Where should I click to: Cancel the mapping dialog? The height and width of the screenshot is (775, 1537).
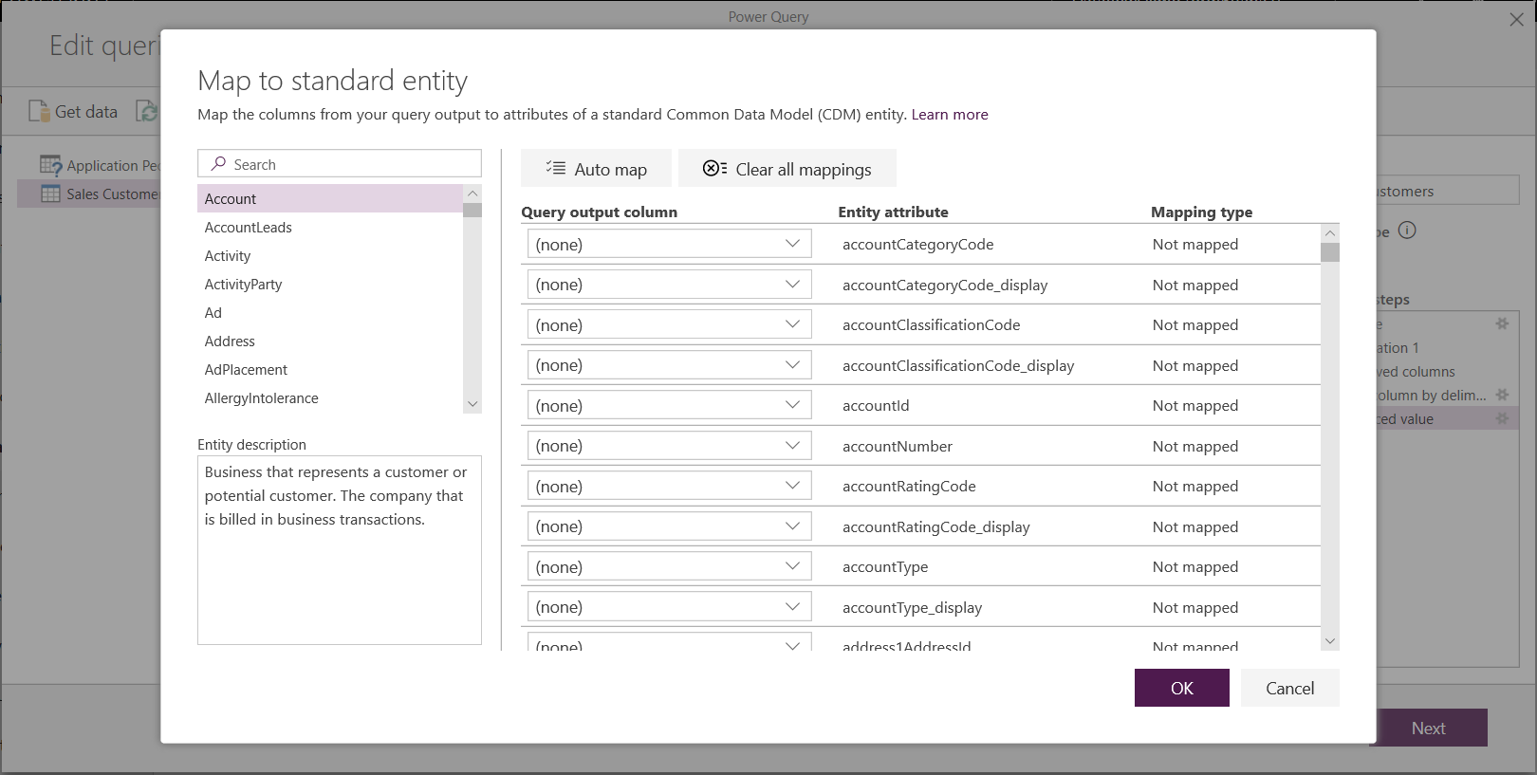pyautogui.click(x=1289, y=688)
